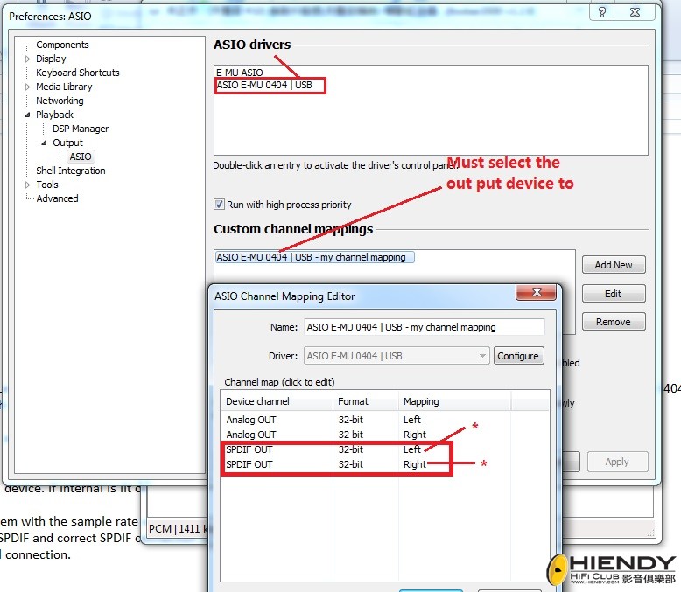Collapse the Playback tree node

(x=28, y=115)
